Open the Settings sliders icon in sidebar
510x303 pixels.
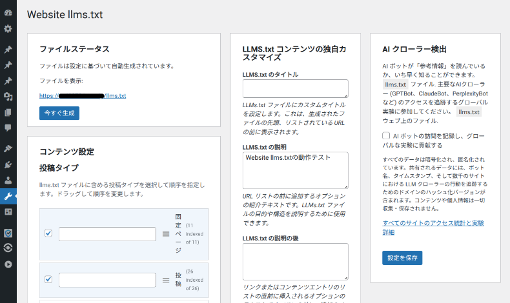click(8, 211)
